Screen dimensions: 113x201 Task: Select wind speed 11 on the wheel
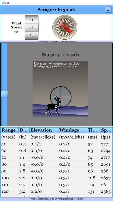[32, 20]
